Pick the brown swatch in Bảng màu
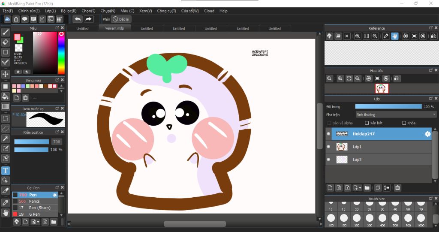439x232 pixels. click(45, 86)
